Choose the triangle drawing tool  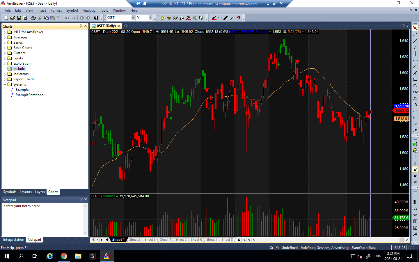coord(415,98)
